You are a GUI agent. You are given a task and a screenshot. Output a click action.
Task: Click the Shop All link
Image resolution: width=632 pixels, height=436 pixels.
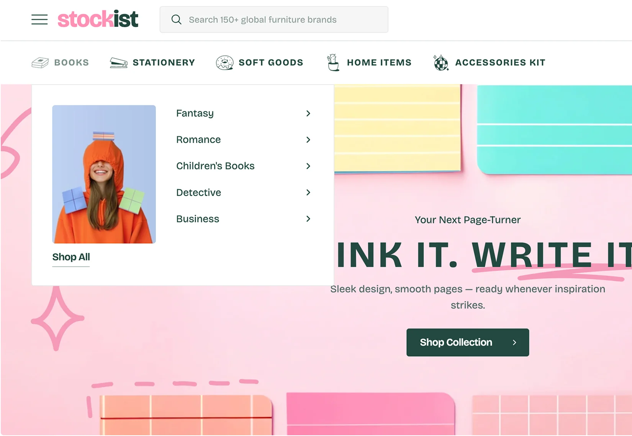70,257
